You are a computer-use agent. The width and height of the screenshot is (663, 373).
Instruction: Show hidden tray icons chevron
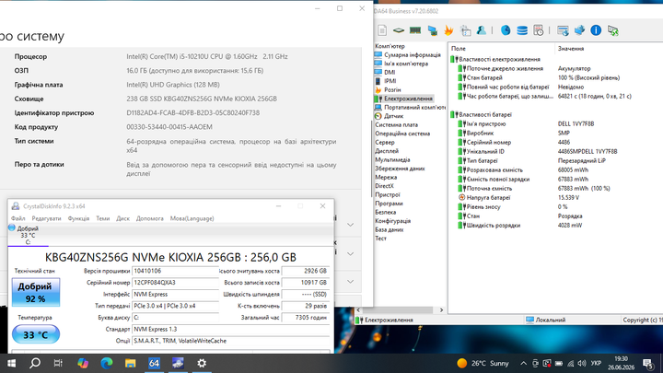[523, 363]
